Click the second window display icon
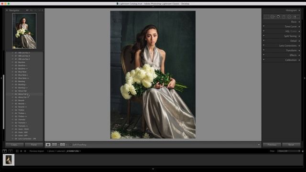 pos(11,151)
